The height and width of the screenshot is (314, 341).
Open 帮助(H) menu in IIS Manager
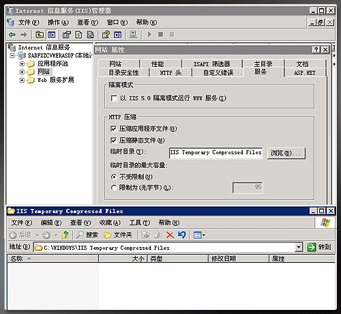147,23
